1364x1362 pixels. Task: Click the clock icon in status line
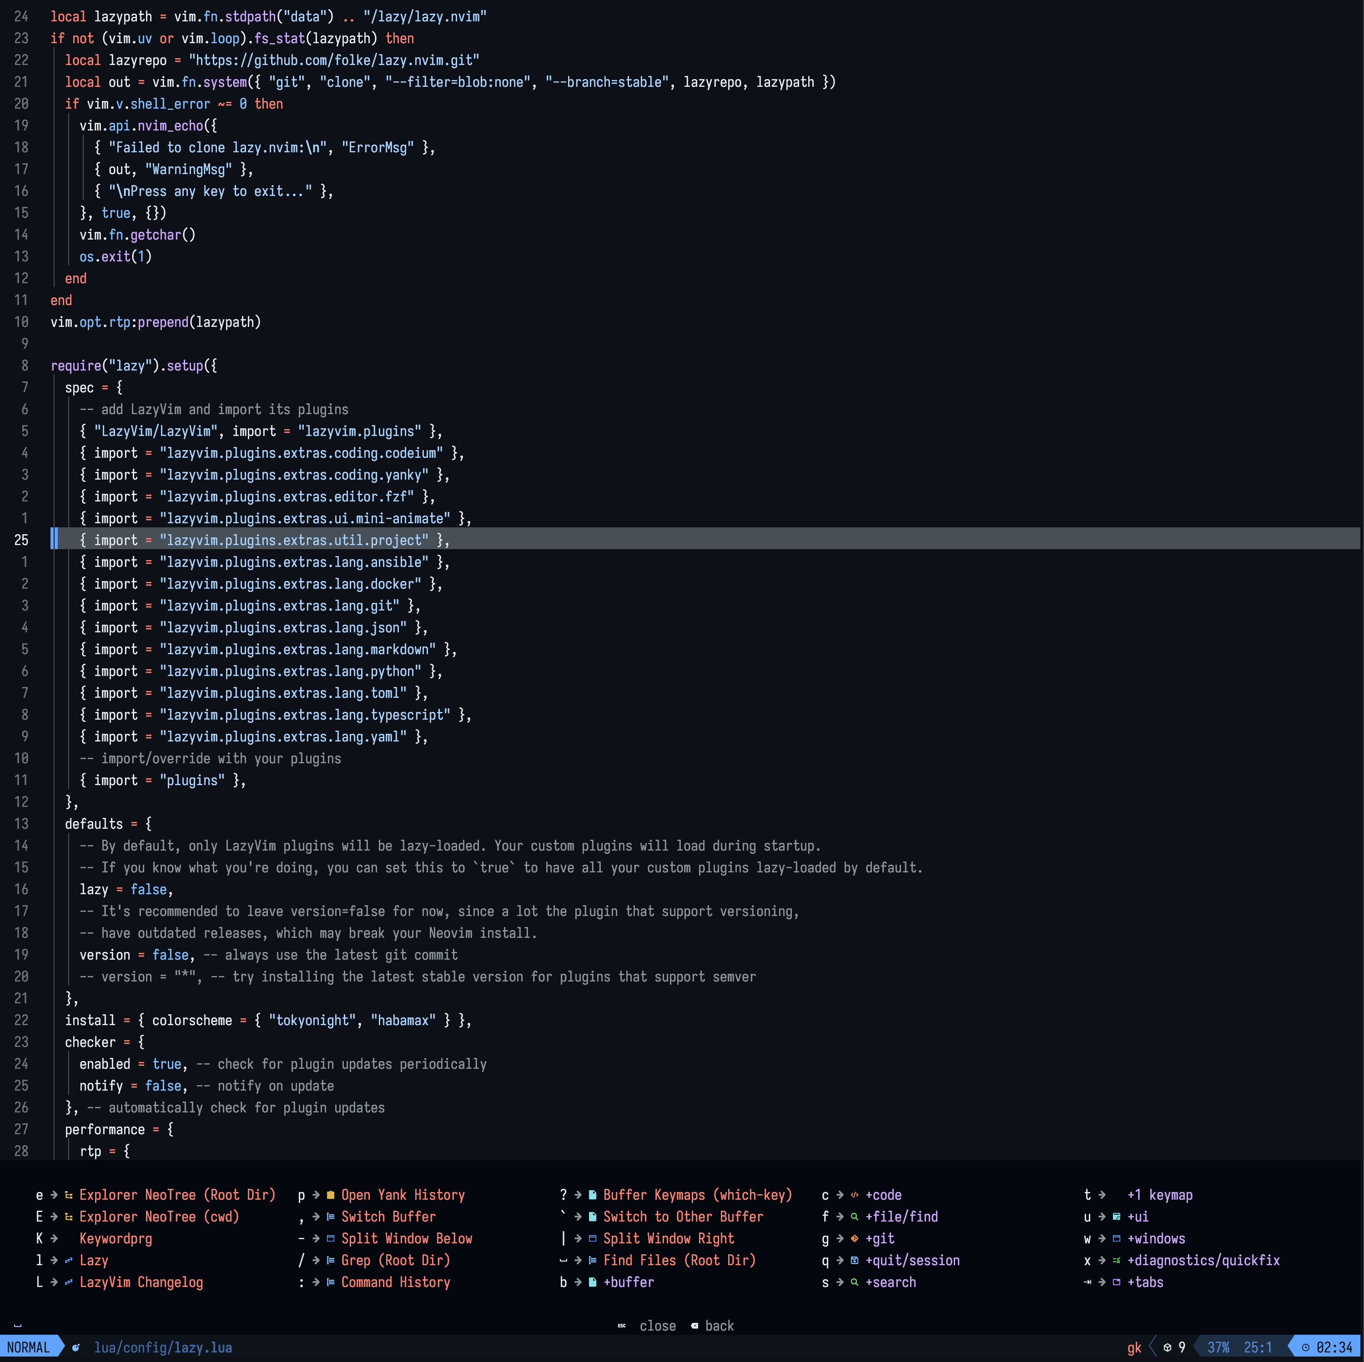1305,1347
